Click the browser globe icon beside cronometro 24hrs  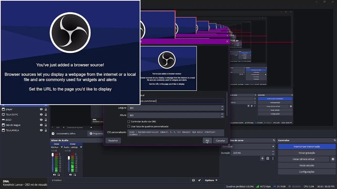(53, 134)
